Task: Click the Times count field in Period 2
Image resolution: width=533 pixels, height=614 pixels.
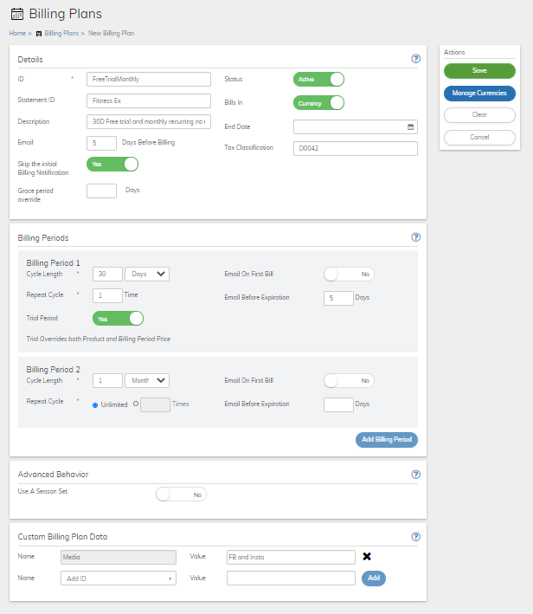Action: (156, 405)
